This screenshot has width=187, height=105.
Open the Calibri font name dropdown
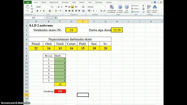click(x=50, y=7)
